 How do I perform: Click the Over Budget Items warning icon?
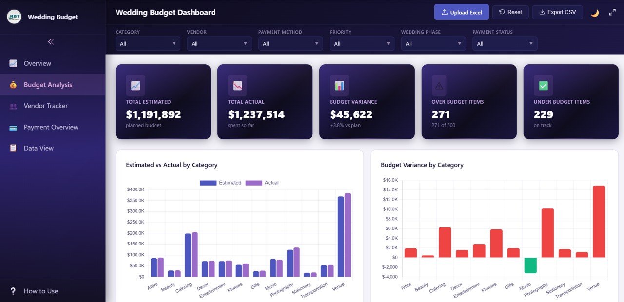(x=439, y=86)
